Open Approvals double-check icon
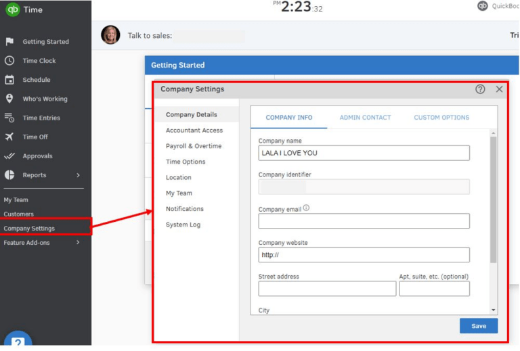520x351 pixels. pos(9,156)
